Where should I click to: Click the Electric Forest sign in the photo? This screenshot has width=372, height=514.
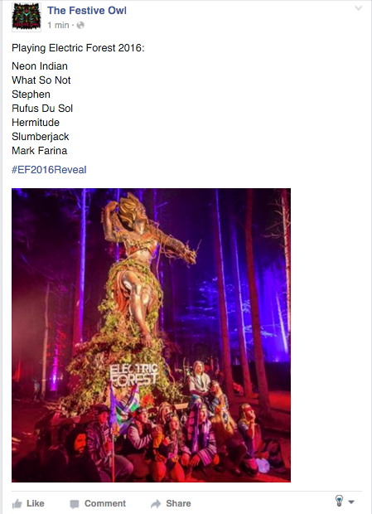pyautogui.click(x=133, y=374)
